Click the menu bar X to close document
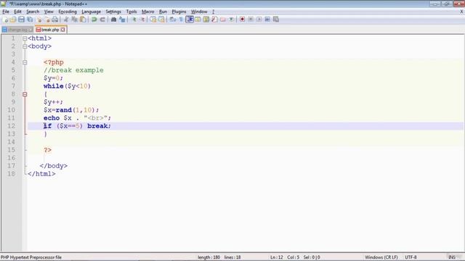The width and height of the screenshot is (465, 261). [461, 12]
